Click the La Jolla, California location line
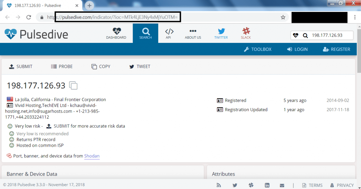The image size is (361, 189). click(60, 100)
